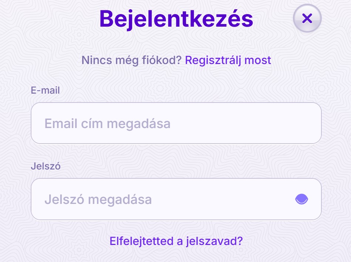Image resolution: width=351 pixels, height=262 pixels.
Task: Place the cursor on the Email cím megadása placeholder
Action: tap(108, 124)
